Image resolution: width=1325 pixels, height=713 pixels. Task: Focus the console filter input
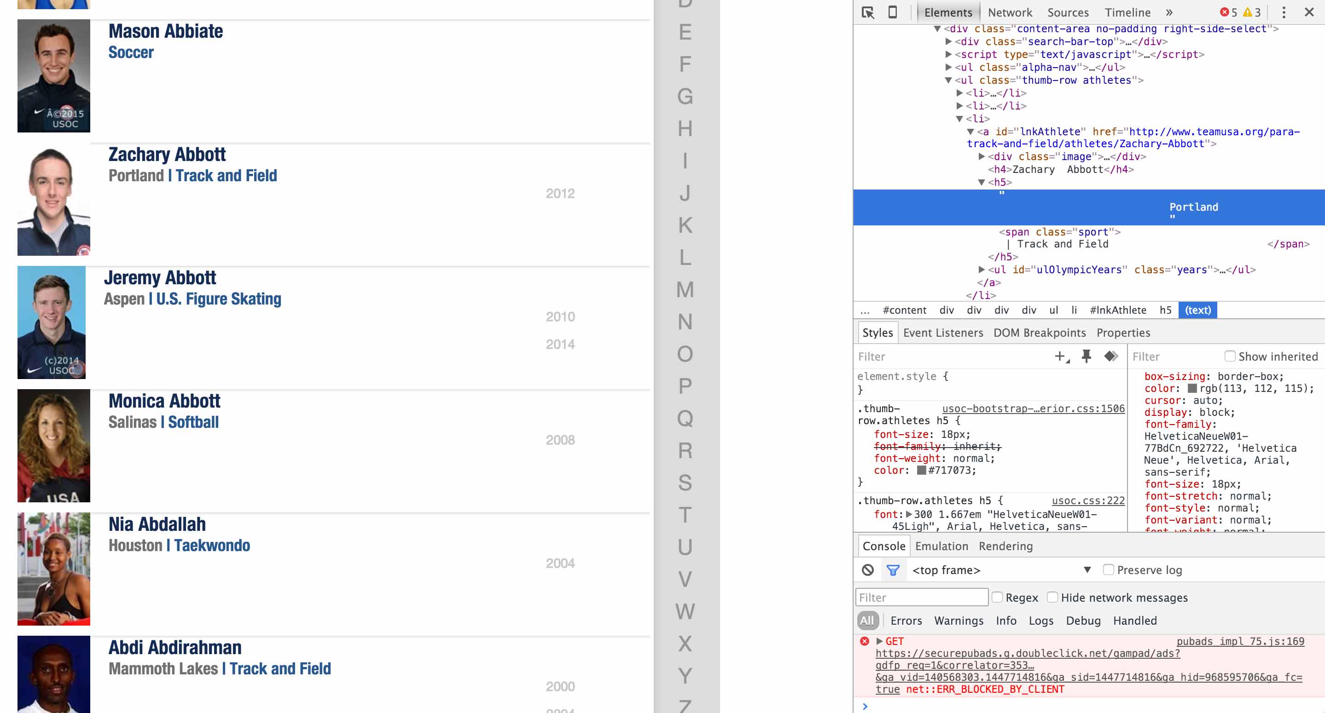tap(922, 598)
